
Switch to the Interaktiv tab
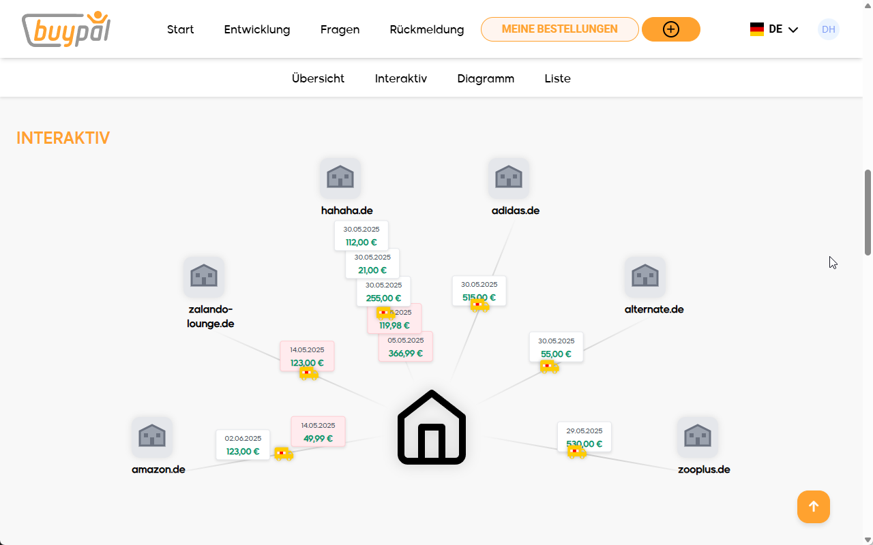pos(401,78)
